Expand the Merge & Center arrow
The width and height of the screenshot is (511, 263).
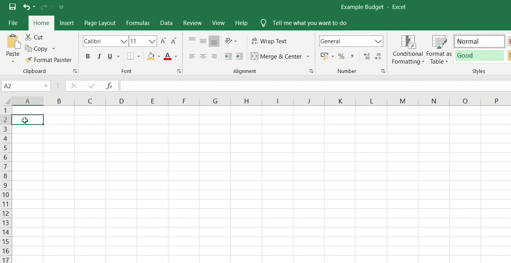(308, 57)
